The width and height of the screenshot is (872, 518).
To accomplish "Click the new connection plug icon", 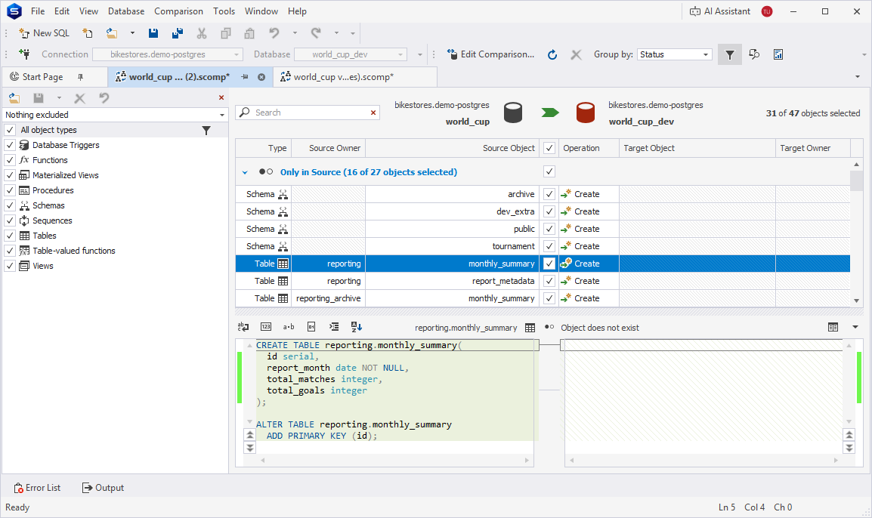I will [24, 54].
